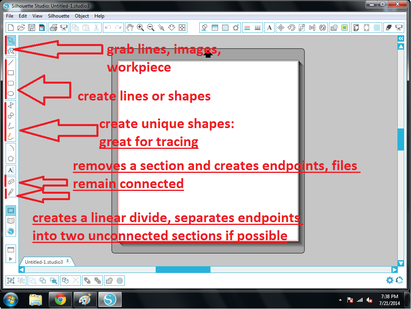411x309 pixels.
Task: Select the Smooth Freehand tool
Action: (11, 136)
